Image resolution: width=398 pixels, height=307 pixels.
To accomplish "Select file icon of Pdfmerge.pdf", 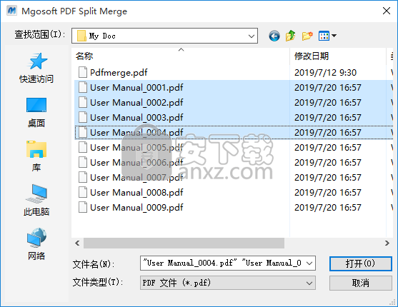I will (83, 72).
